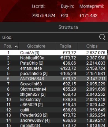Image resolution: width=108 pixels, height=127 pixels.
Task: Open the Struttura tab
Action: (x=68, y=27)
